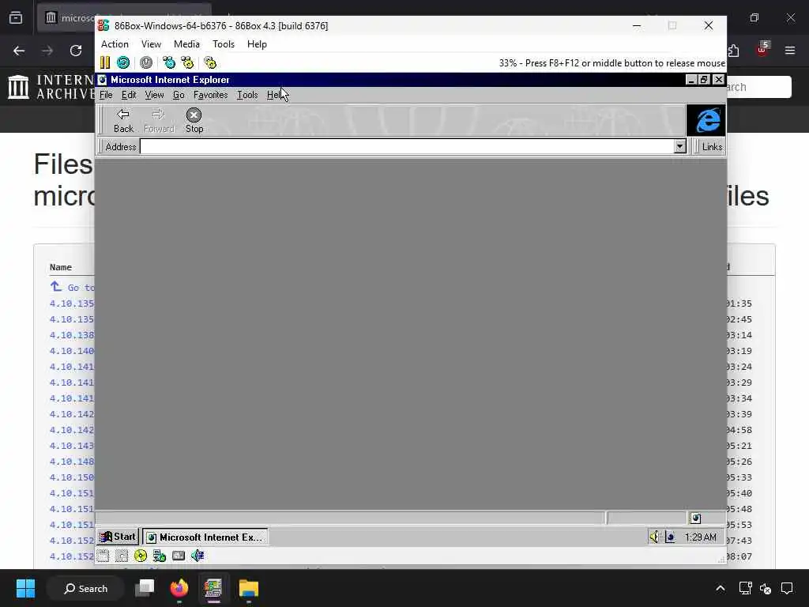Click the host taskbar Search box
The width and height of the screenshot is (809, 607).
point(85,588)
